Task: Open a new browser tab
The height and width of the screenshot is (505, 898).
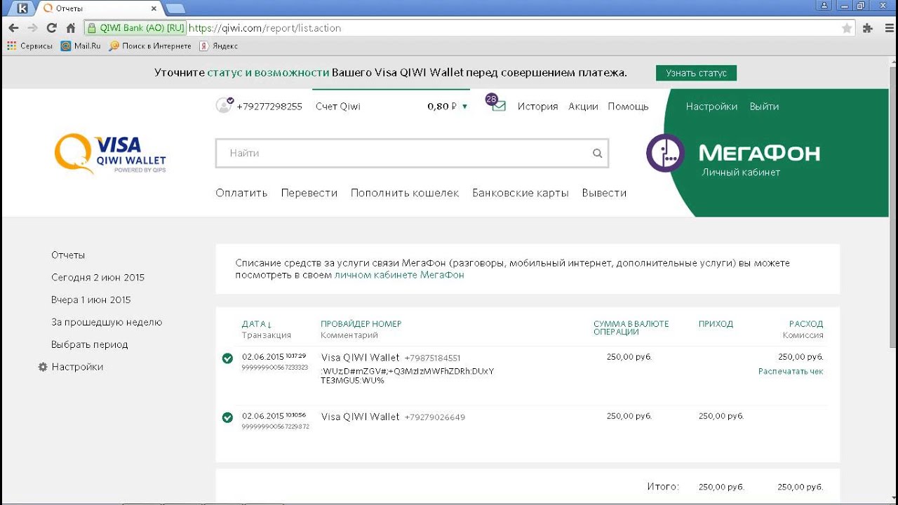Action: click(175, 8)
